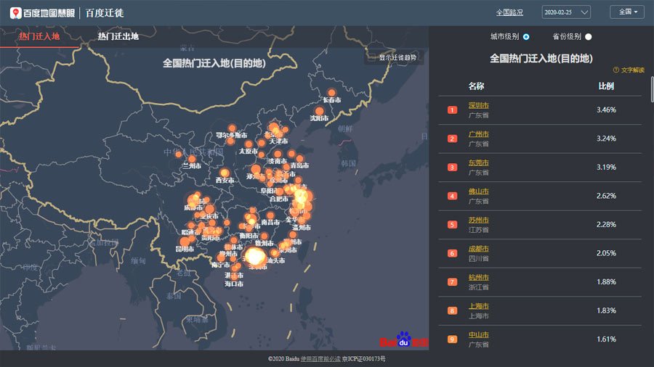Viewport: 654px width, 367px height.
Task: Click the 温州市 map label
Action: (x=301, y=228)
